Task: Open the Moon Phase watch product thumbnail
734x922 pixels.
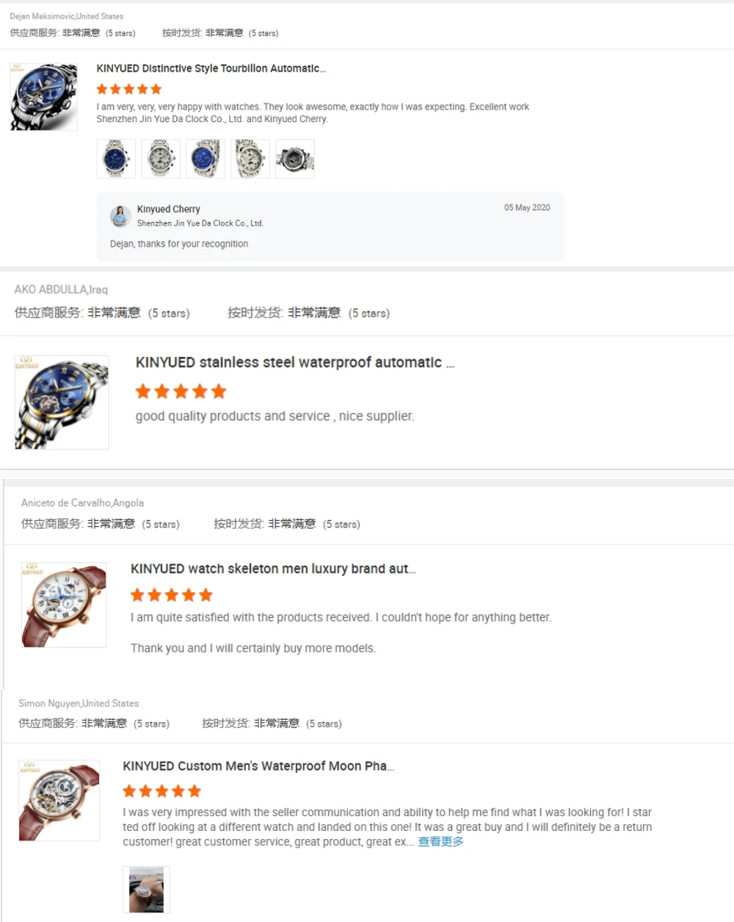Action: tap(59, 800)
